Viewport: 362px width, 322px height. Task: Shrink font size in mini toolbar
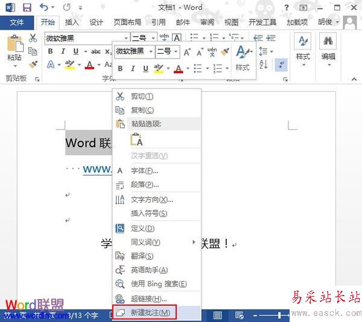(200, 52)
